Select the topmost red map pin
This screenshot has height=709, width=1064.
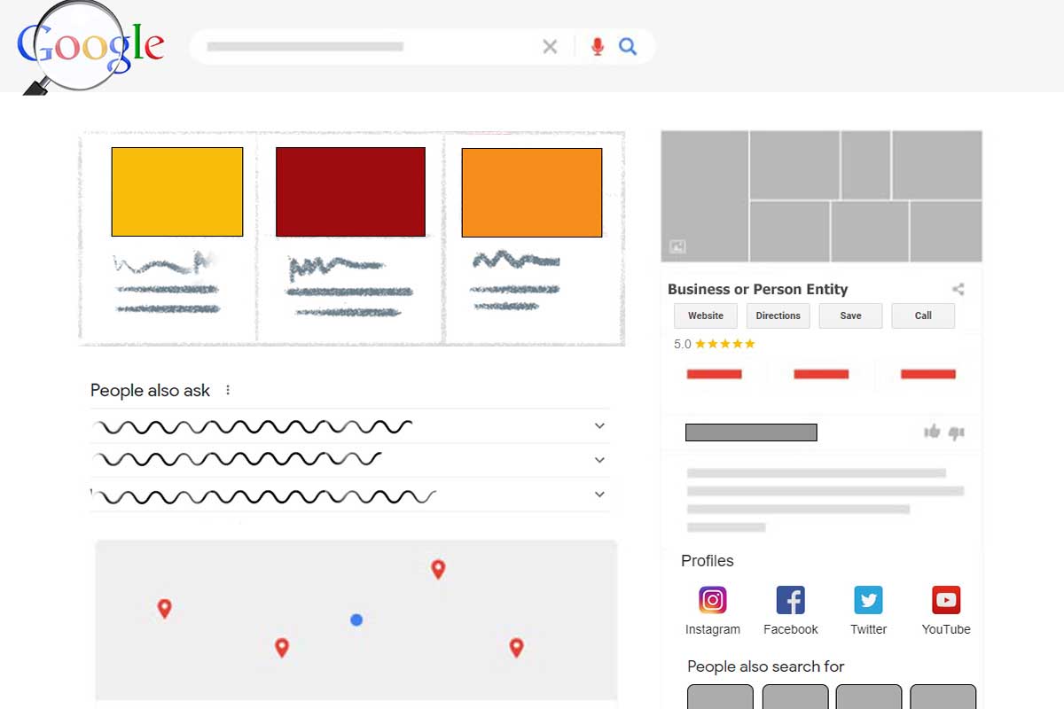(x=438, y=569)
